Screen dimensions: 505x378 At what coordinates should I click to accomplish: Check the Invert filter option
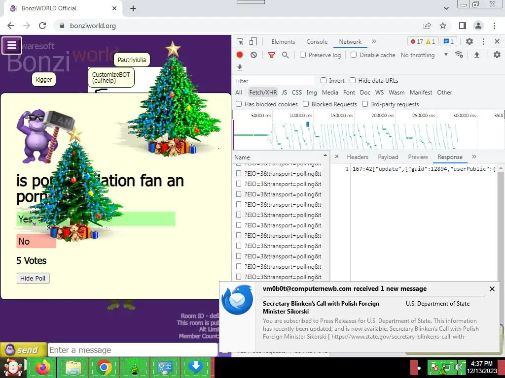pos(324,80)
